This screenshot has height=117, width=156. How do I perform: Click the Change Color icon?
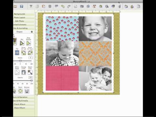click(x=23, y=72)
